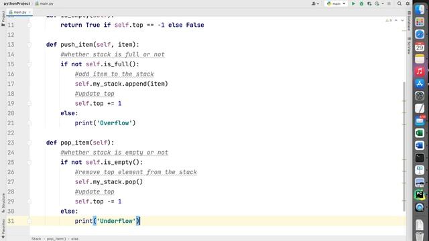Open the Project tool window
The height and width of the screenshot is (241, 429).
point(3,19)
